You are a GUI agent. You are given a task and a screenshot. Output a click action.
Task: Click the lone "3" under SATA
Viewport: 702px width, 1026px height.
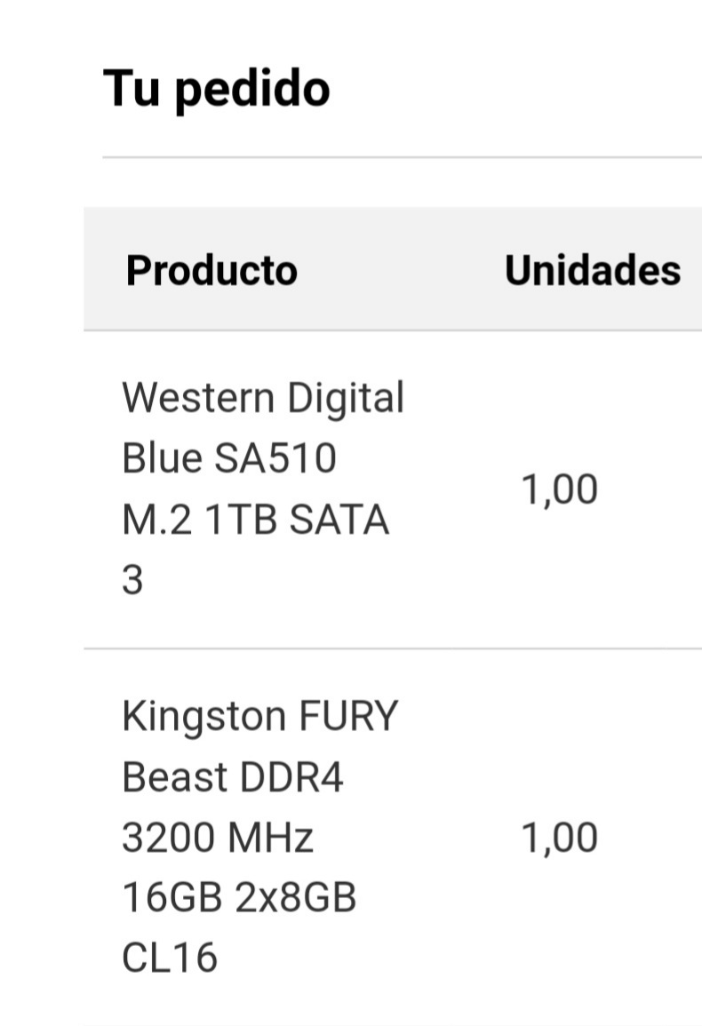pos(132,580)
